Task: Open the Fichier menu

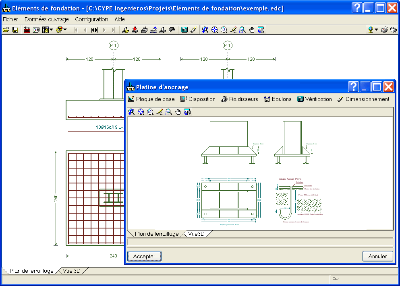Action: [x=10, y=19]
